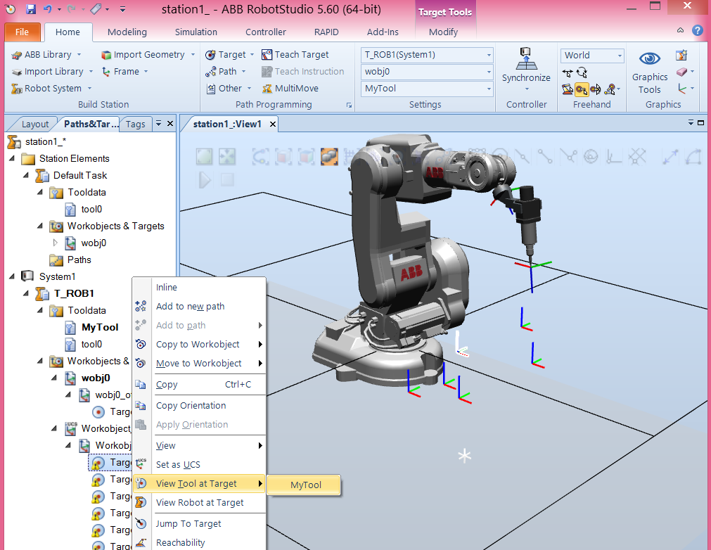Activate the Rotate freehand tool

[x=582, y=72]
